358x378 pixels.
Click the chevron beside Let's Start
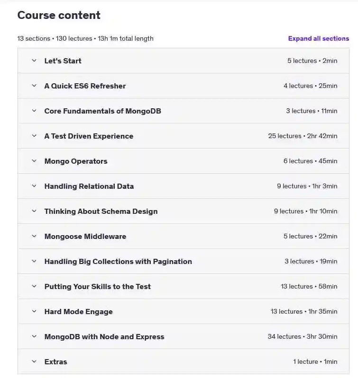(x=34, y=61)
